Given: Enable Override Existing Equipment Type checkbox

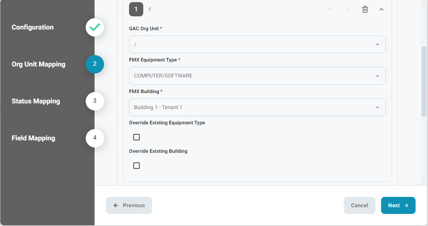Looking at the screenshot, I should pyautogui.click(x=137, y=137).
